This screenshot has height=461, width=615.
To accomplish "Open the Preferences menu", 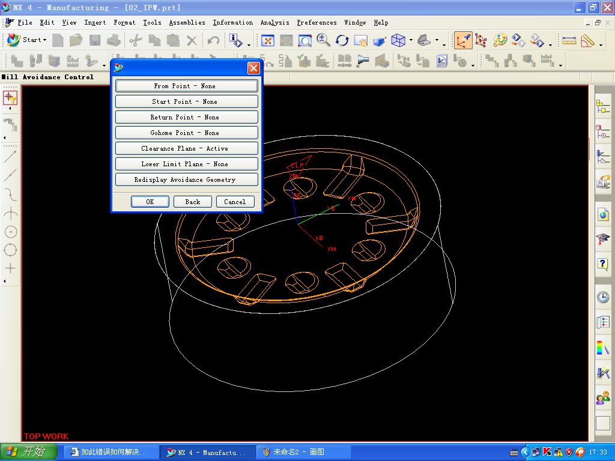I will pos(317,22).
